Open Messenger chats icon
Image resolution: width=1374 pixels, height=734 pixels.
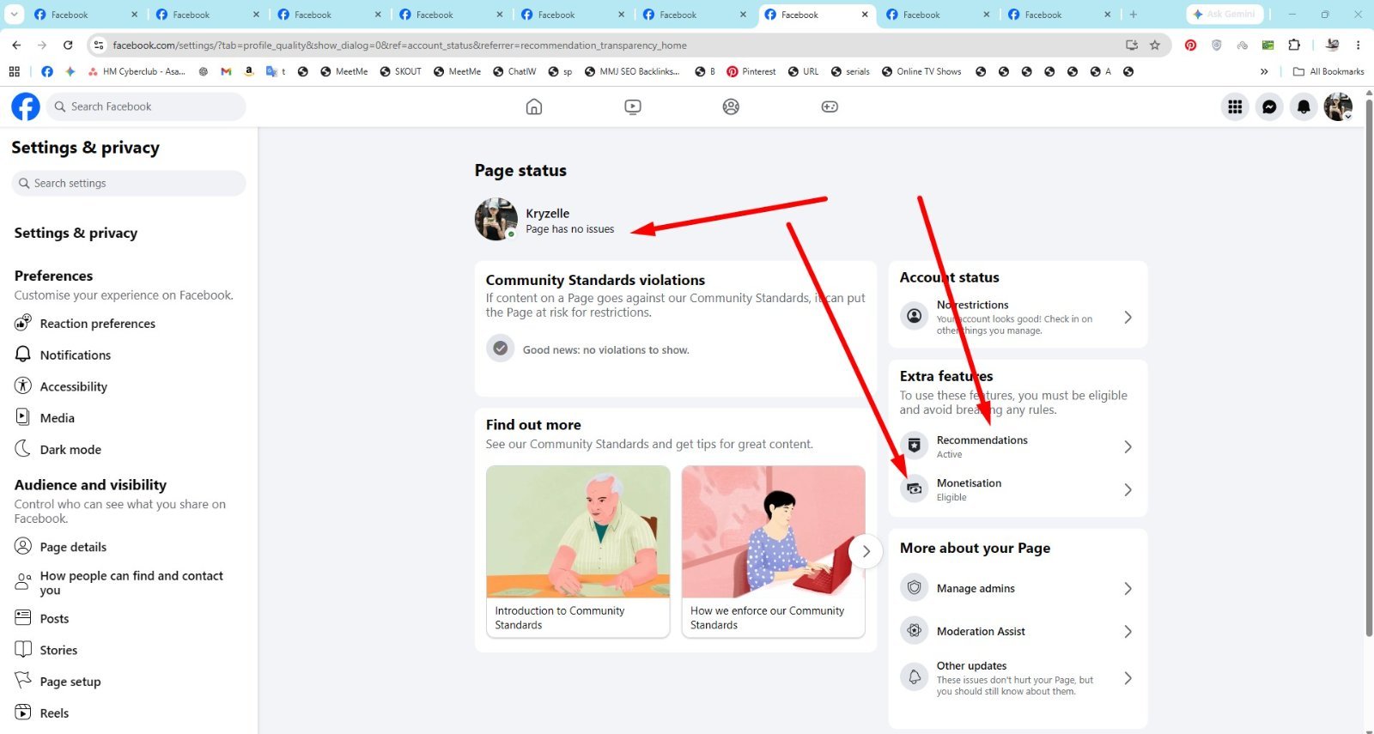1269,106
